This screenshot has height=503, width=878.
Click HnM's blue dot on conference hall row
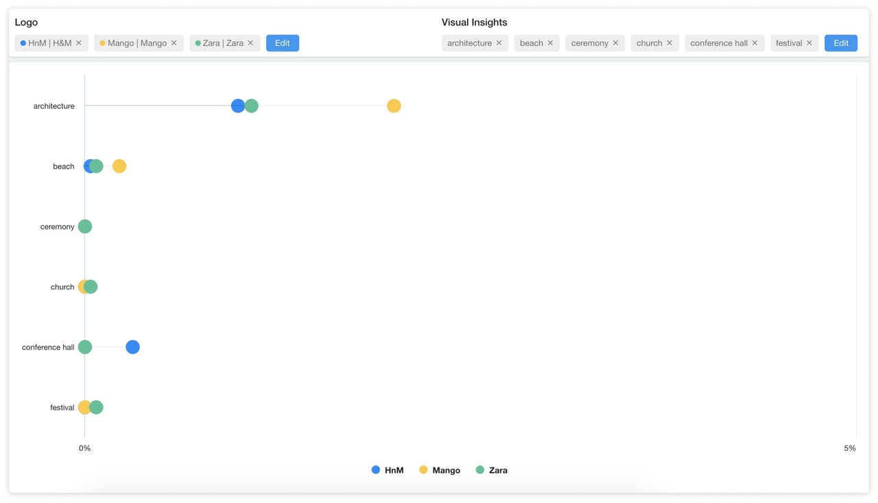click(x=133, y=347)
